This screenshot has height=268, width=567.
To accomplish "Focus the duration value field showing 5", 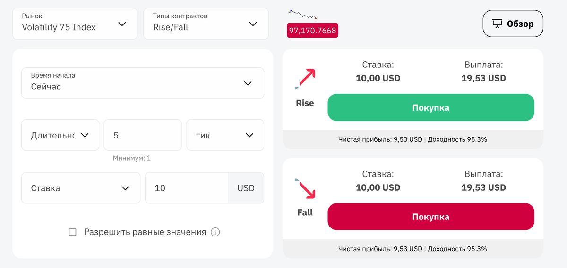I will click(142, 135).
